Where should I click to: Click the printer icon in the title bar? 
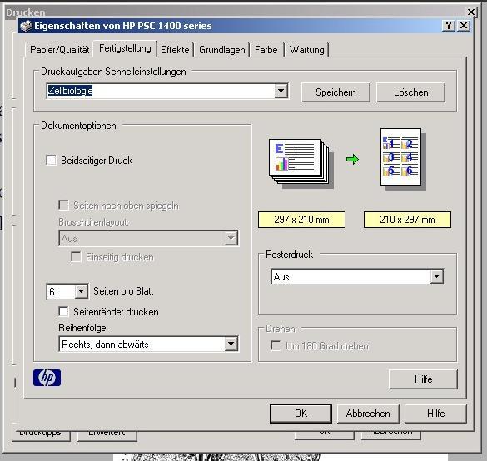(26, 26)
